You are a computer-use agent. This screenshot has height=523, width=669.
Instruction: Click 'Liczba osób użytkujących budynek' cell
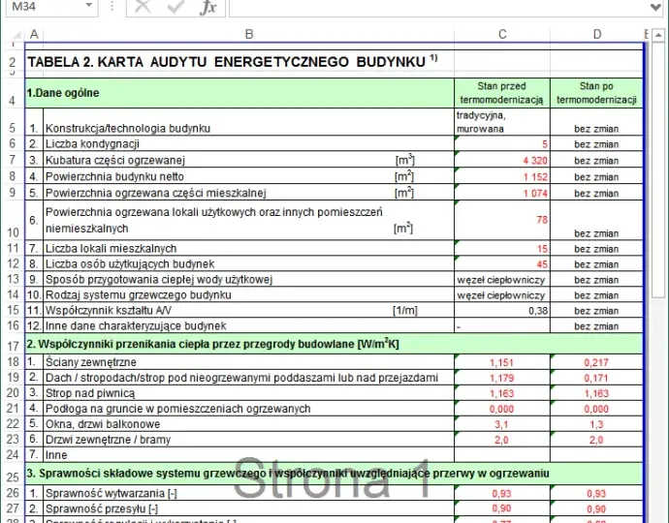(249, 263)
